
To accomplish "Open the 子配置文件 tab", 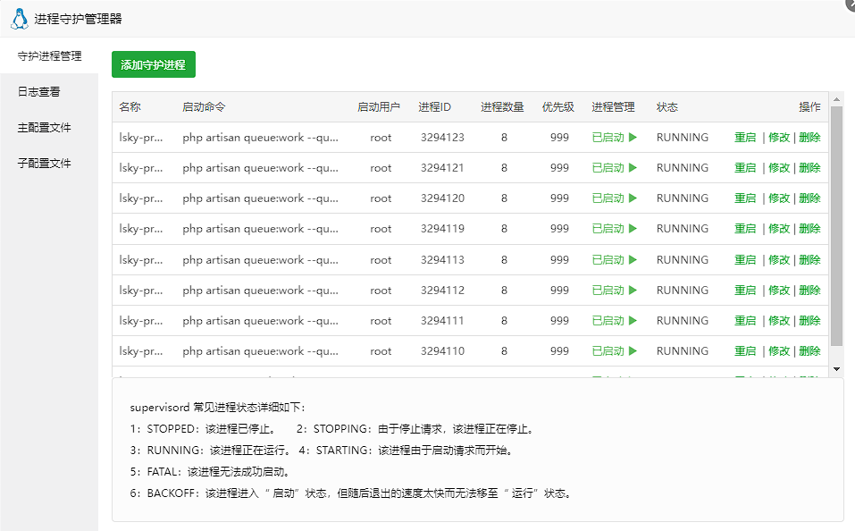I will [45, 164].
